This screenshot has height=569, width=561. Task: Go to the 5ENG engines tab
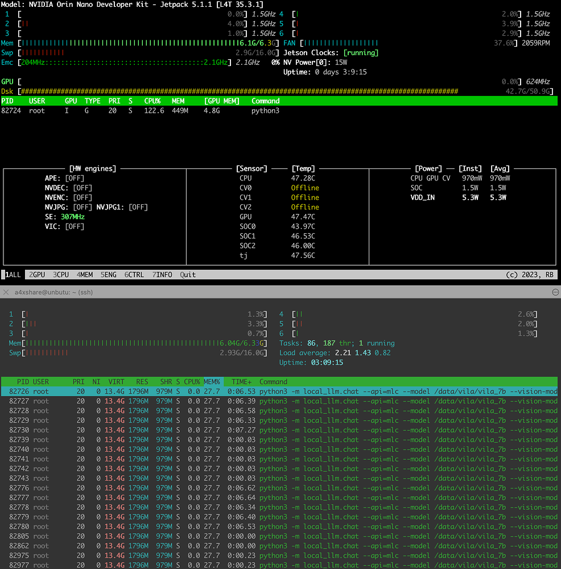pyautogui.click(x=109, y=274)
